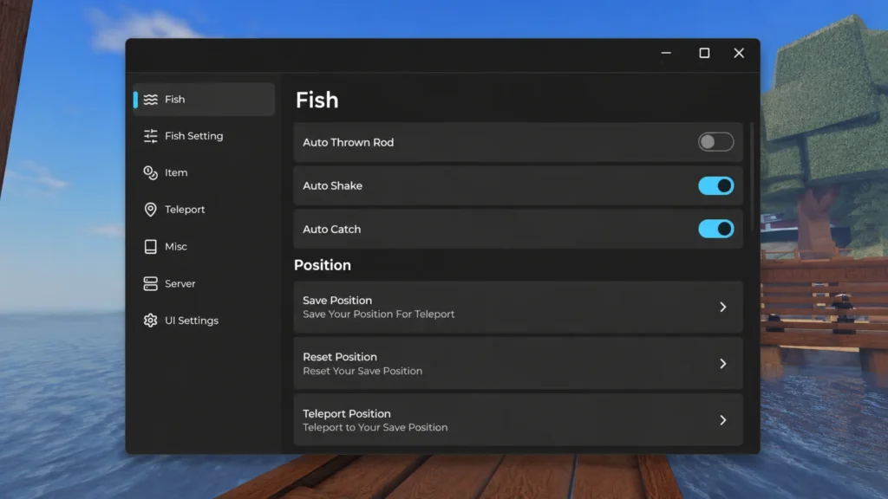Open the Teleport tab
888x499 pixels.
tap(204, 210)
